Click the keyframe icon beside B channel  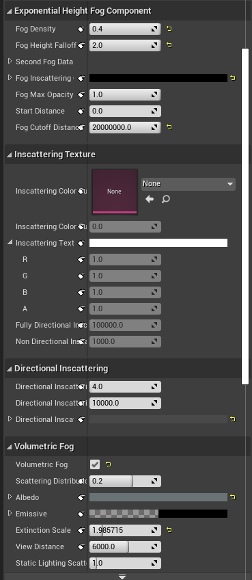pos(81,292)
